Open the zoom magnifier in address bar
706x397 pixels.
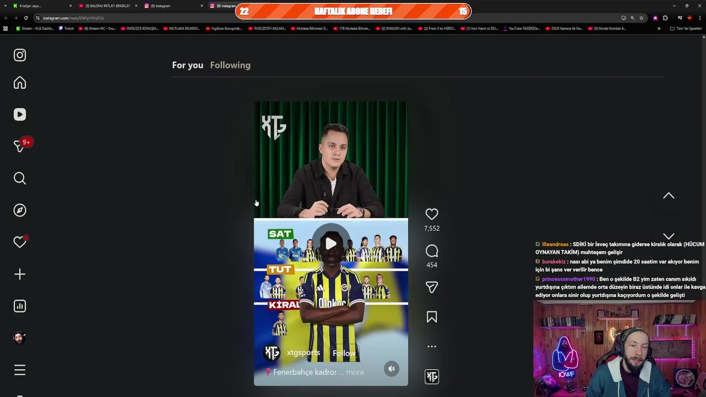[632, 18]
